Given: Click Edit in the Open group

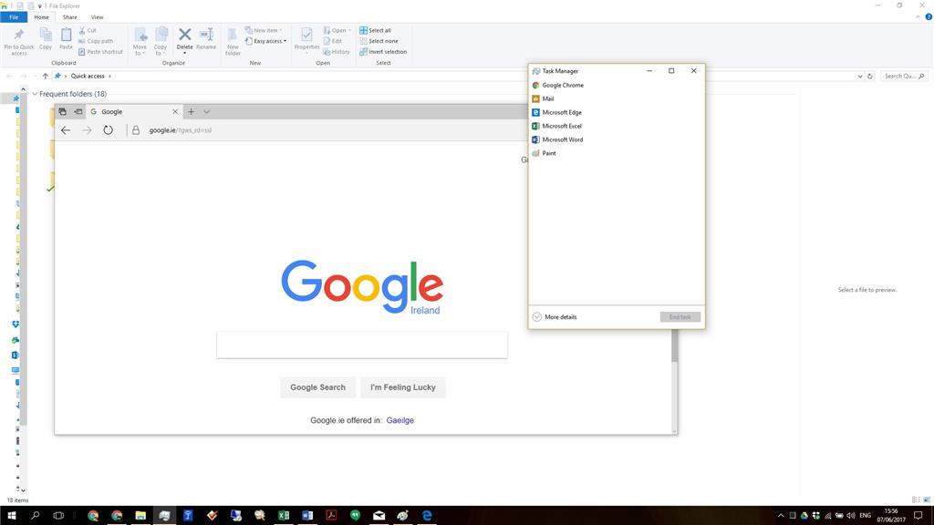Looking at the screenshot, I should click(x=332, y=41).
